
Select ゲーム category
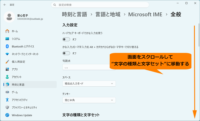tap(30, 92)
